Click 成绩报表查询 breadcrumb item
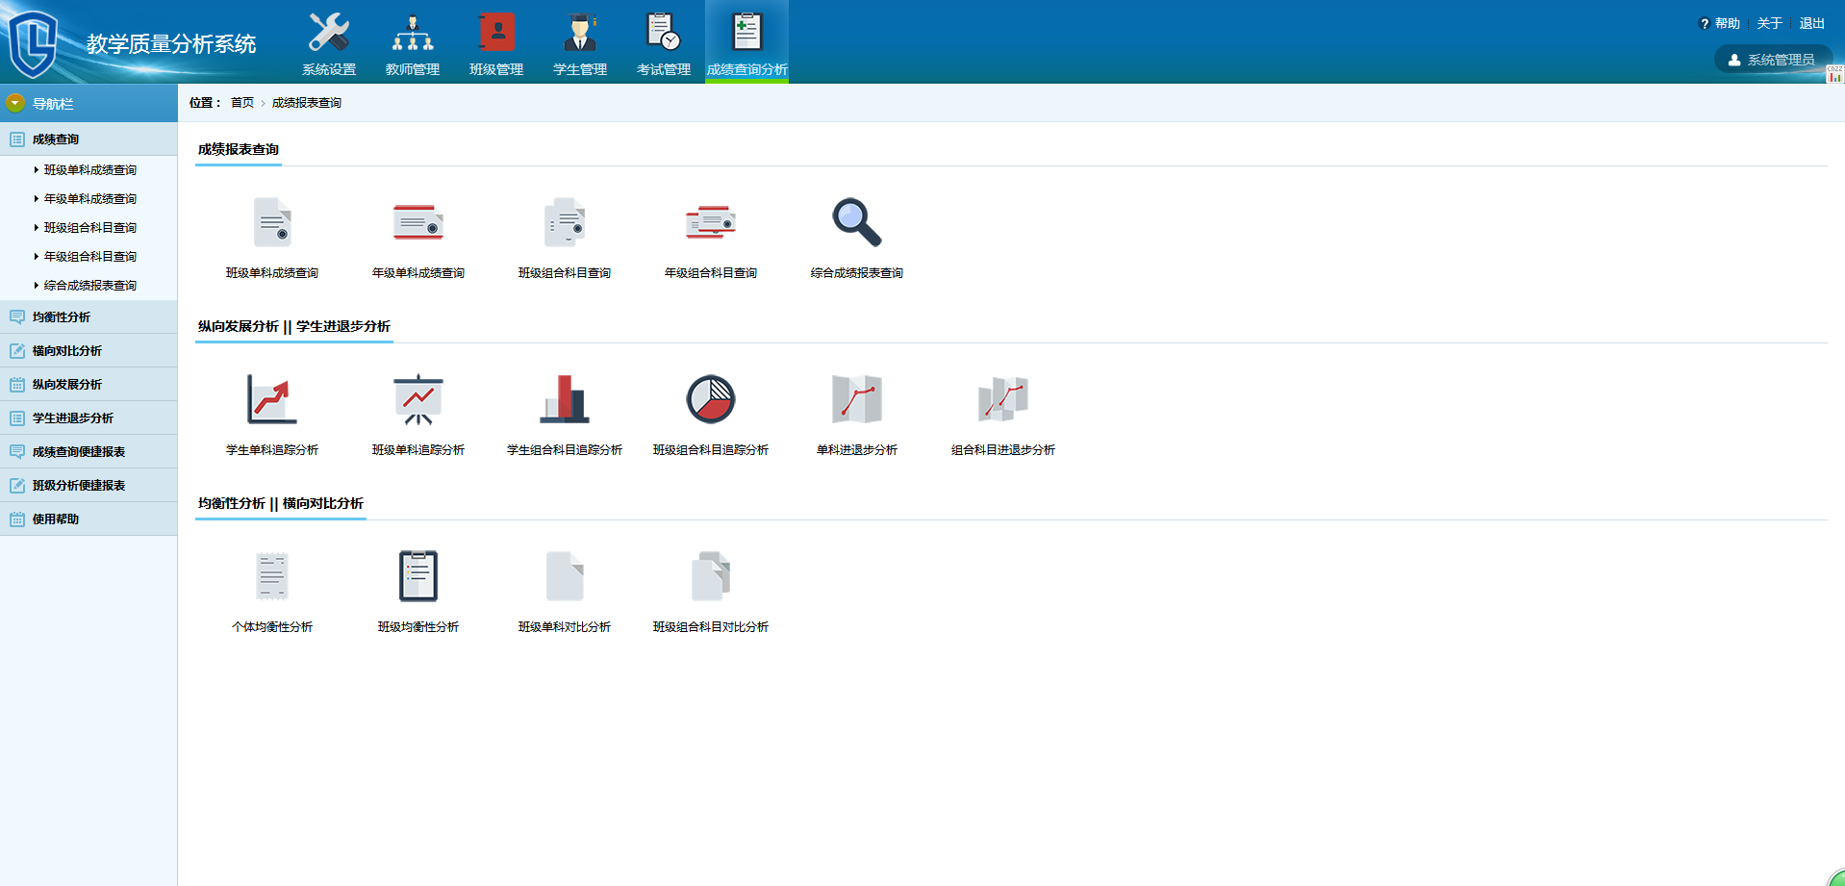 (307, 103)
